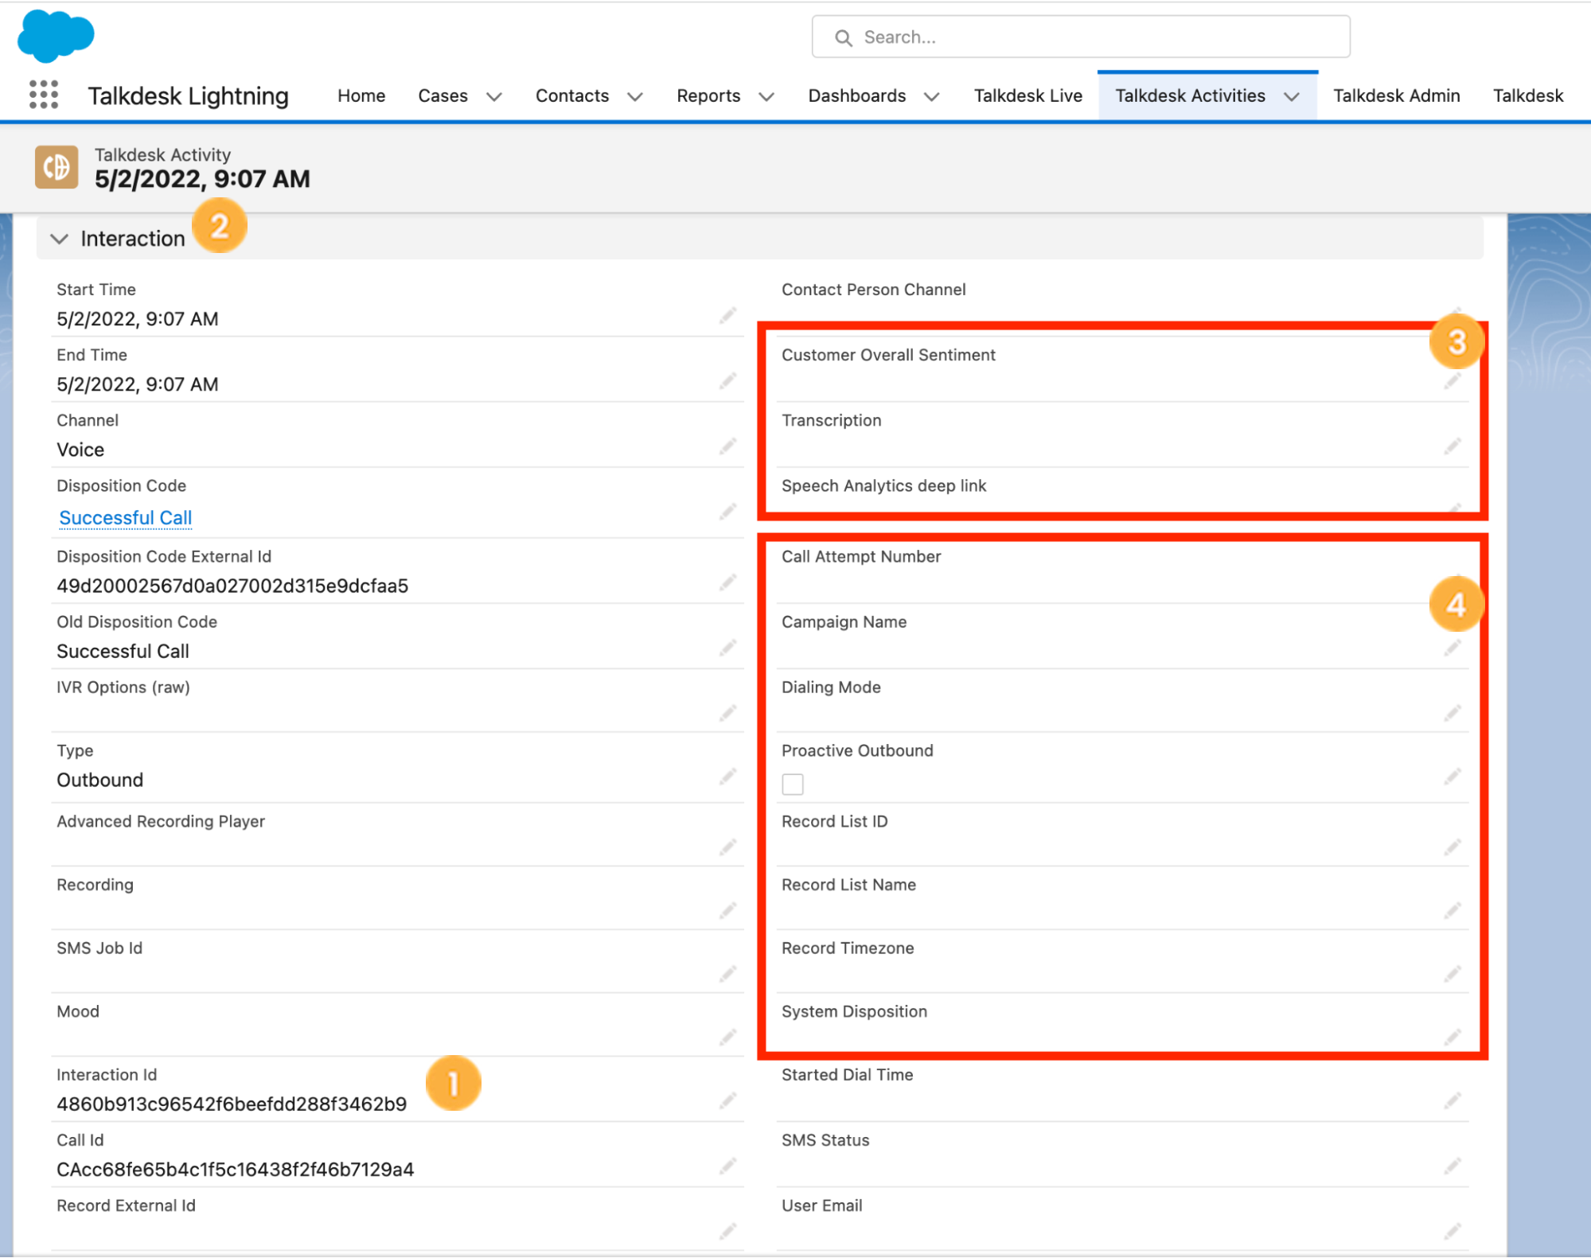Open the Cases tab dropdown
Viewport: 1591px width, 1258px height.
tap(494, 95)
